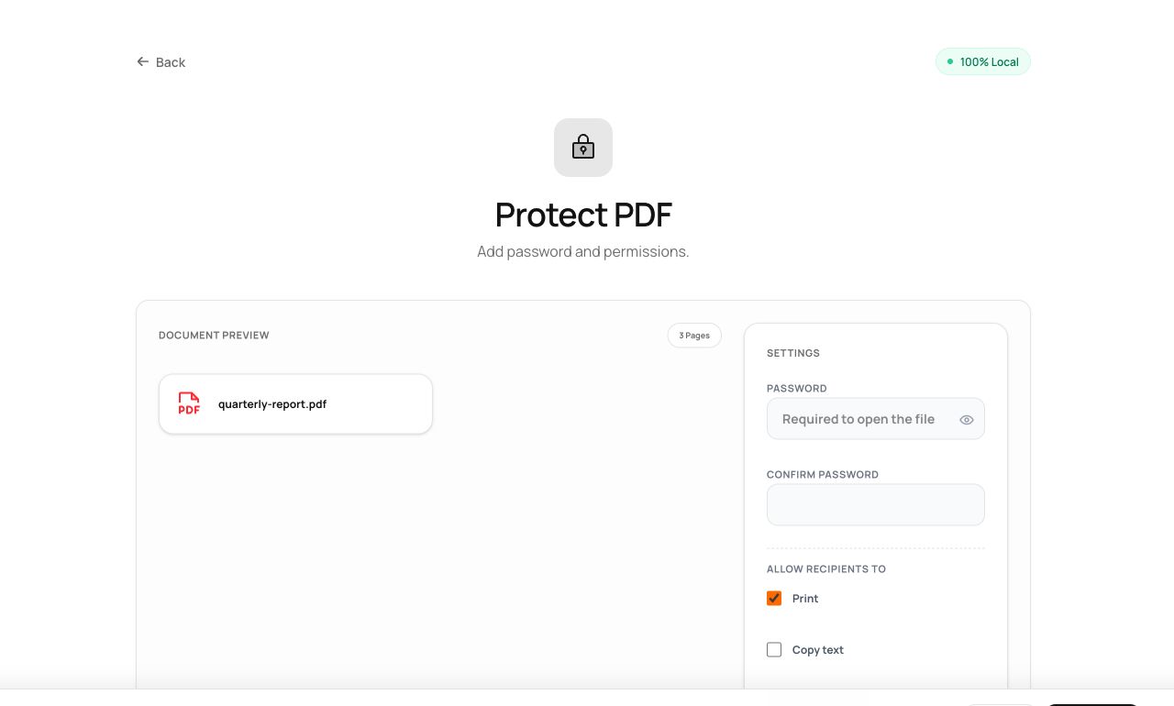
Task: Click the padlock icon above Protect PDF
Action: [x=583, y=148]
